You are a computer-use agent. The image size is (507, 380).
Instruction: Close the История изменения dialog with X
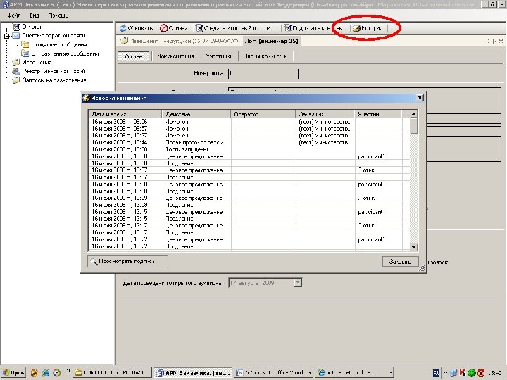tap(420, 98)
